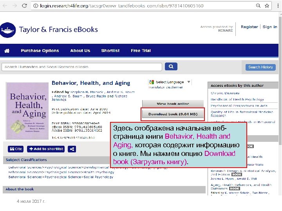Click the Cite button
This screenshot has height=211, width=282.
(x=16, y=149)
